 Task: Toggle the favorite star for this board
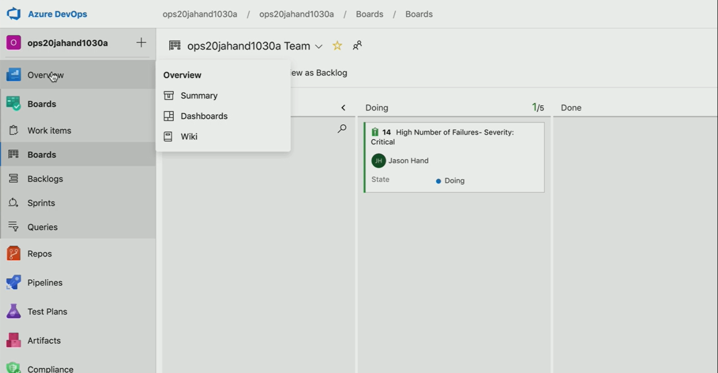[337, 45]
